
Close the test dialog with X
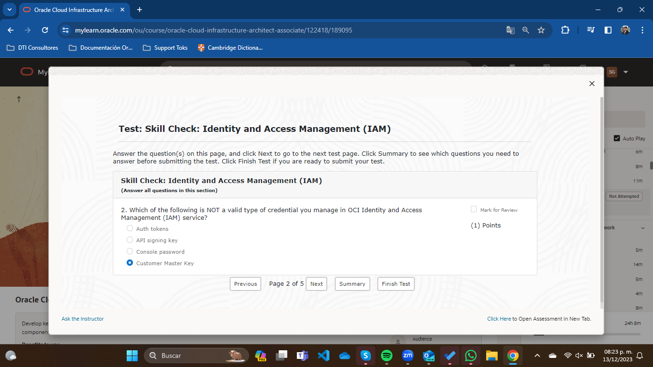point(592,84)
